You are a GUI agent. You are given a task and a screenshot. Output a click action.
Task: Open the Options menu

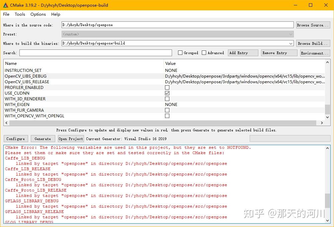pyautogui.click(x=38, y=14)
